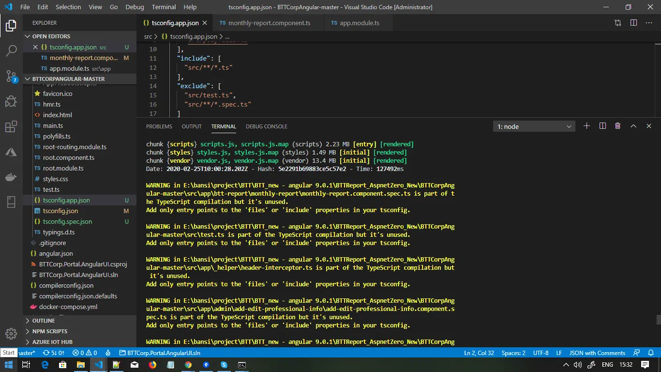This screenshot has width=661, height=372.
Task: Click the Manage gear icon
Action: pos(11,334)
